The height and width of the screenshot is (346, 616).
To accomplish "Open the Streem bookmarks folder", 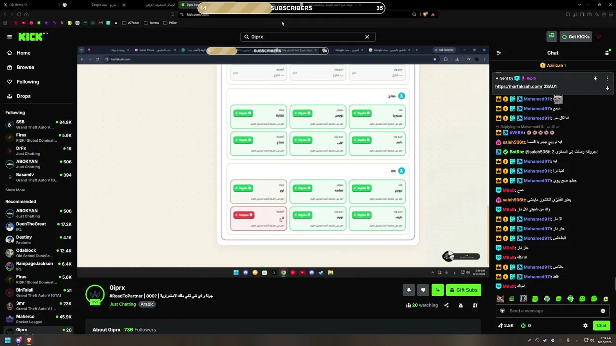I will coord(152,23).
